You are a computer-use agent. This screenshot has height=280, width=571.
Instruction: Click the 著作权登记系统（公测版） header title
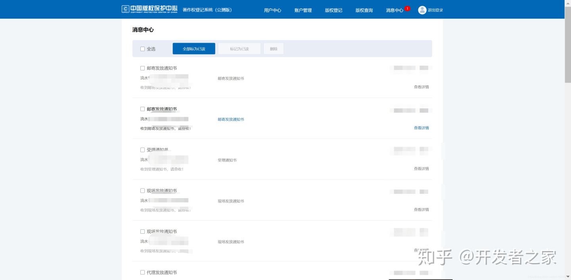pos(207,10)
